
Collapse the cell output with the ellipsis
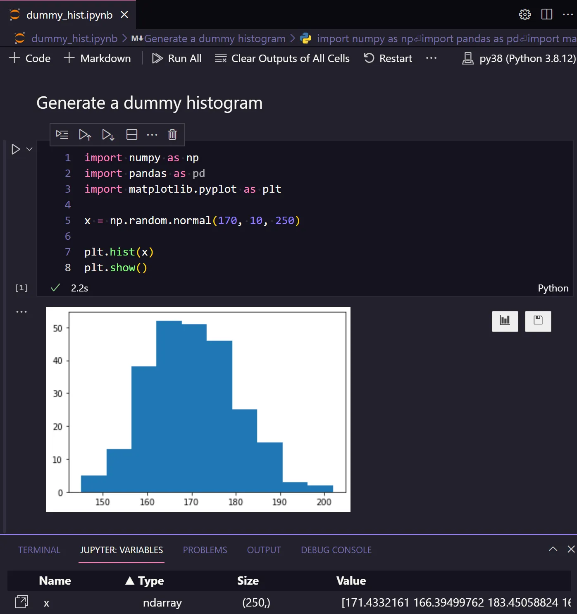21,311
